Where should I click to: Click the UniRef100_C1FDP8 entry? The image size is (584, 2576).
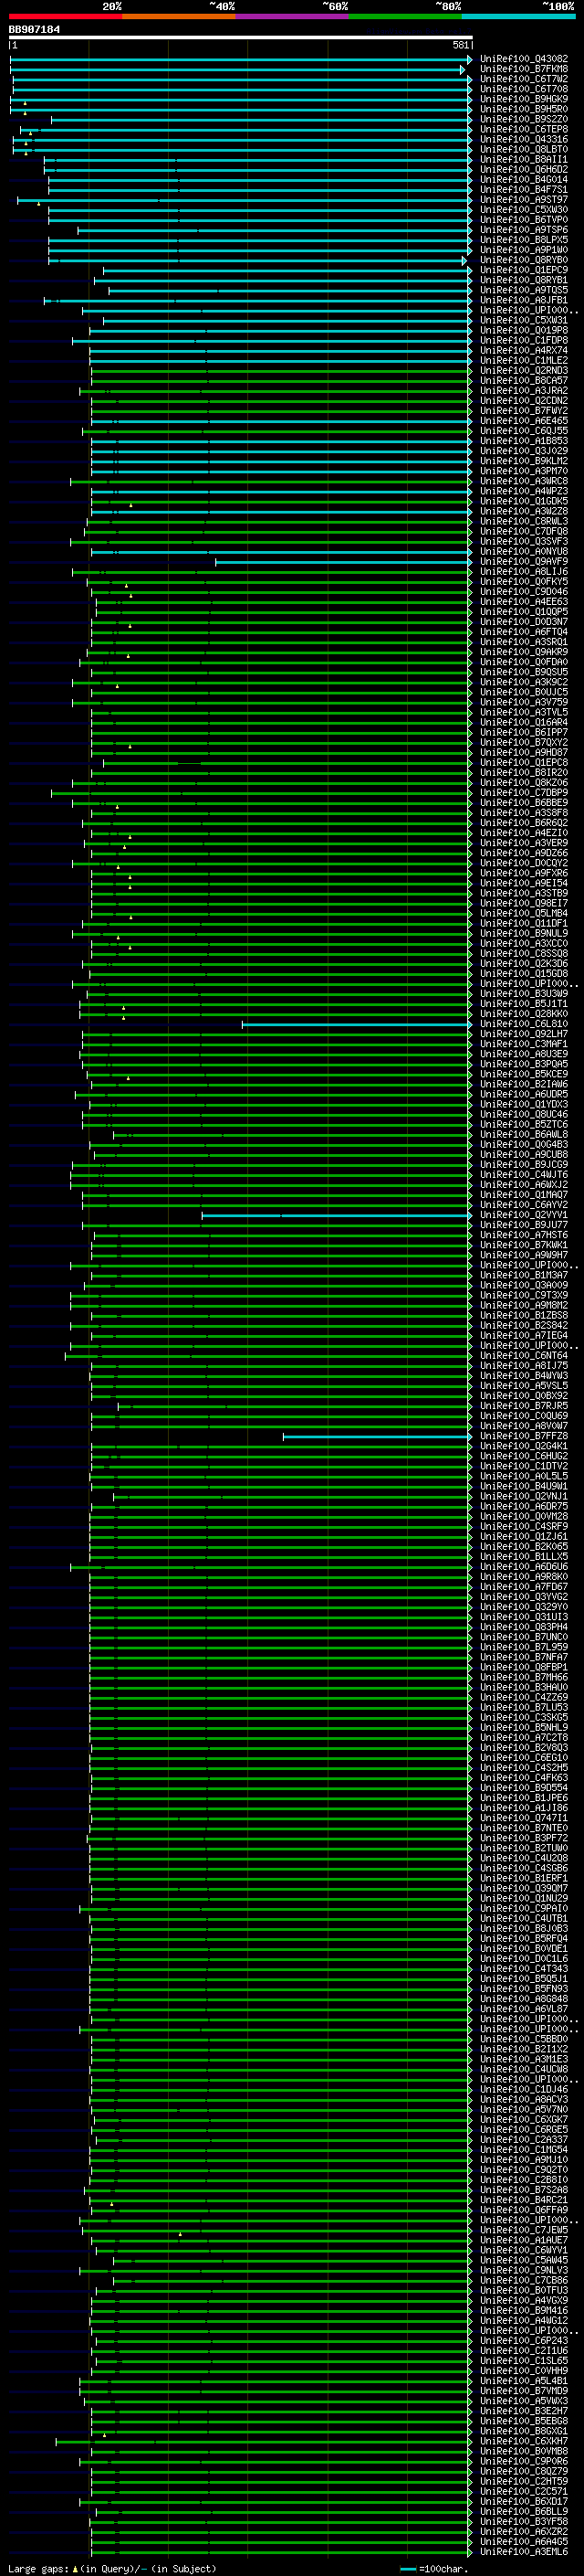524,341
